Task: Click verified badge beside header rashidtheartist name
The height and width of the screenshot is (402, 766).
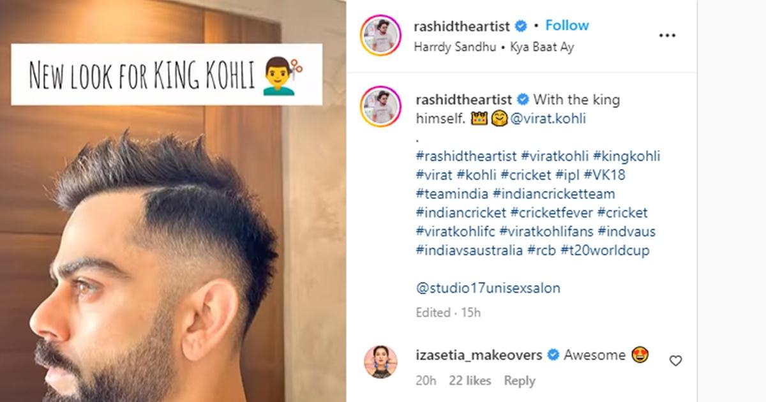Action: point(521,26)
